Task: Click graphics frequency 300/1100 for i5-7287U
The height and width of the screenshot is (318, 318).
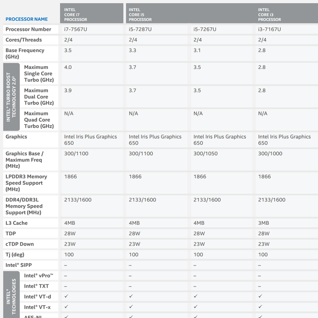Action: (141, 154)
